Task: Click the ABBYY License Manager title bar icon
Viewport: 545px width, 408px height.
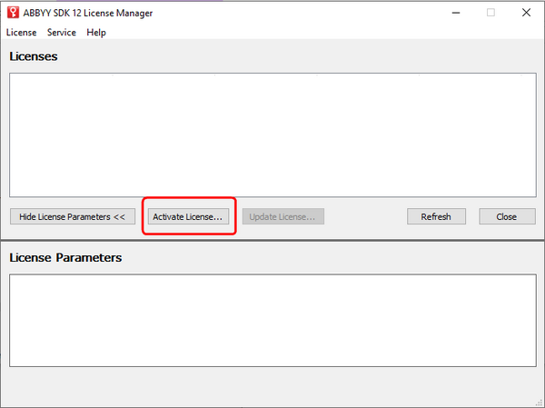Action: (14, 13)
